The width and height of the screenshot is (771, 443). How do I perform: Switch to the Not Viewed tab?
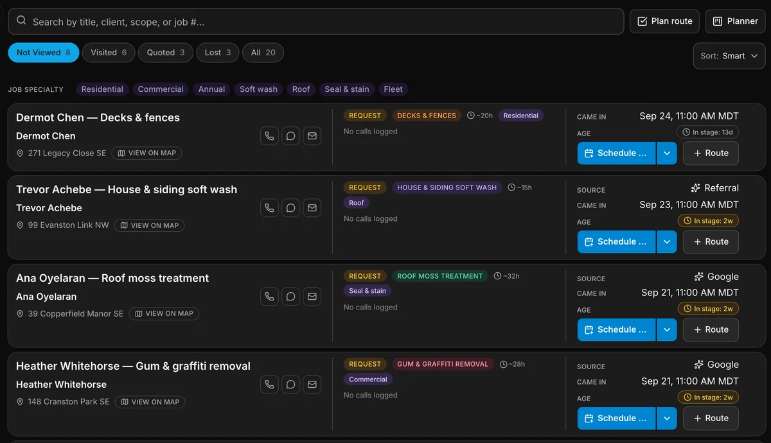tap(44, 53)
